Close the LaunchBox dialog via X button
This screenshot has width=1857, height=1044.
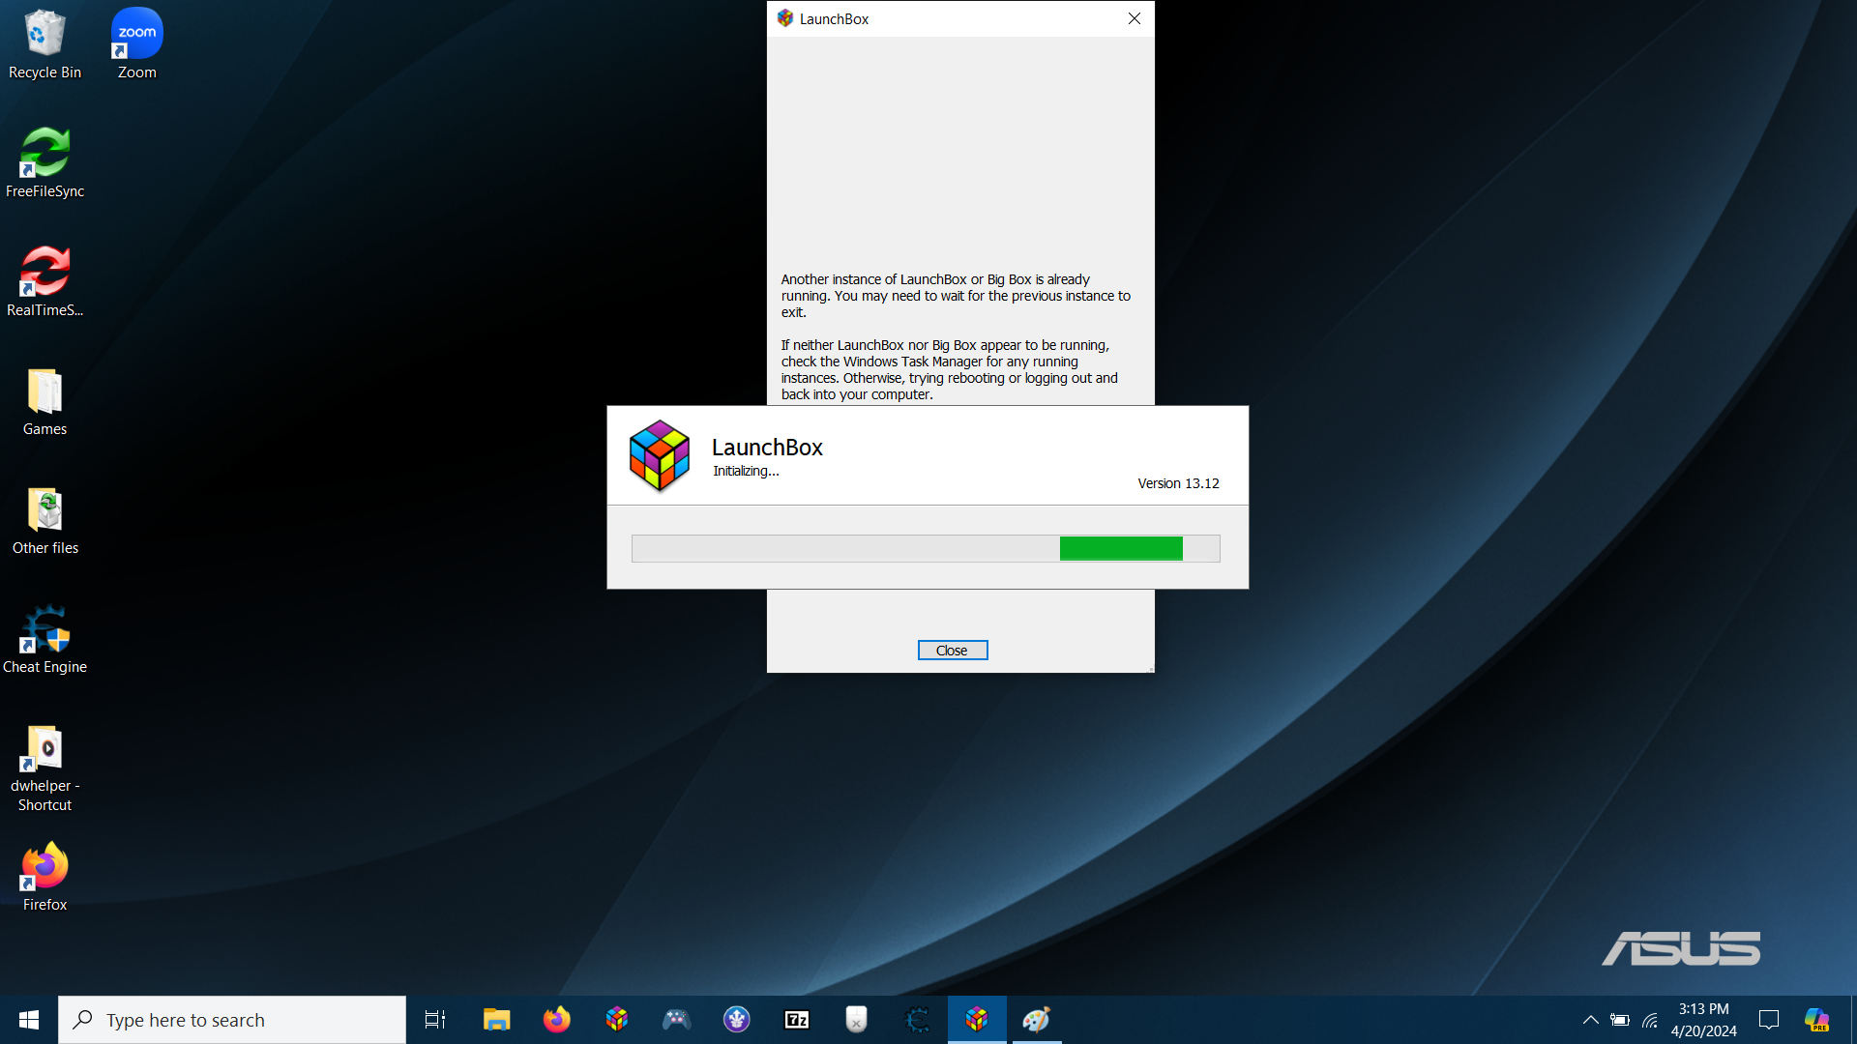pos(1134,18)
